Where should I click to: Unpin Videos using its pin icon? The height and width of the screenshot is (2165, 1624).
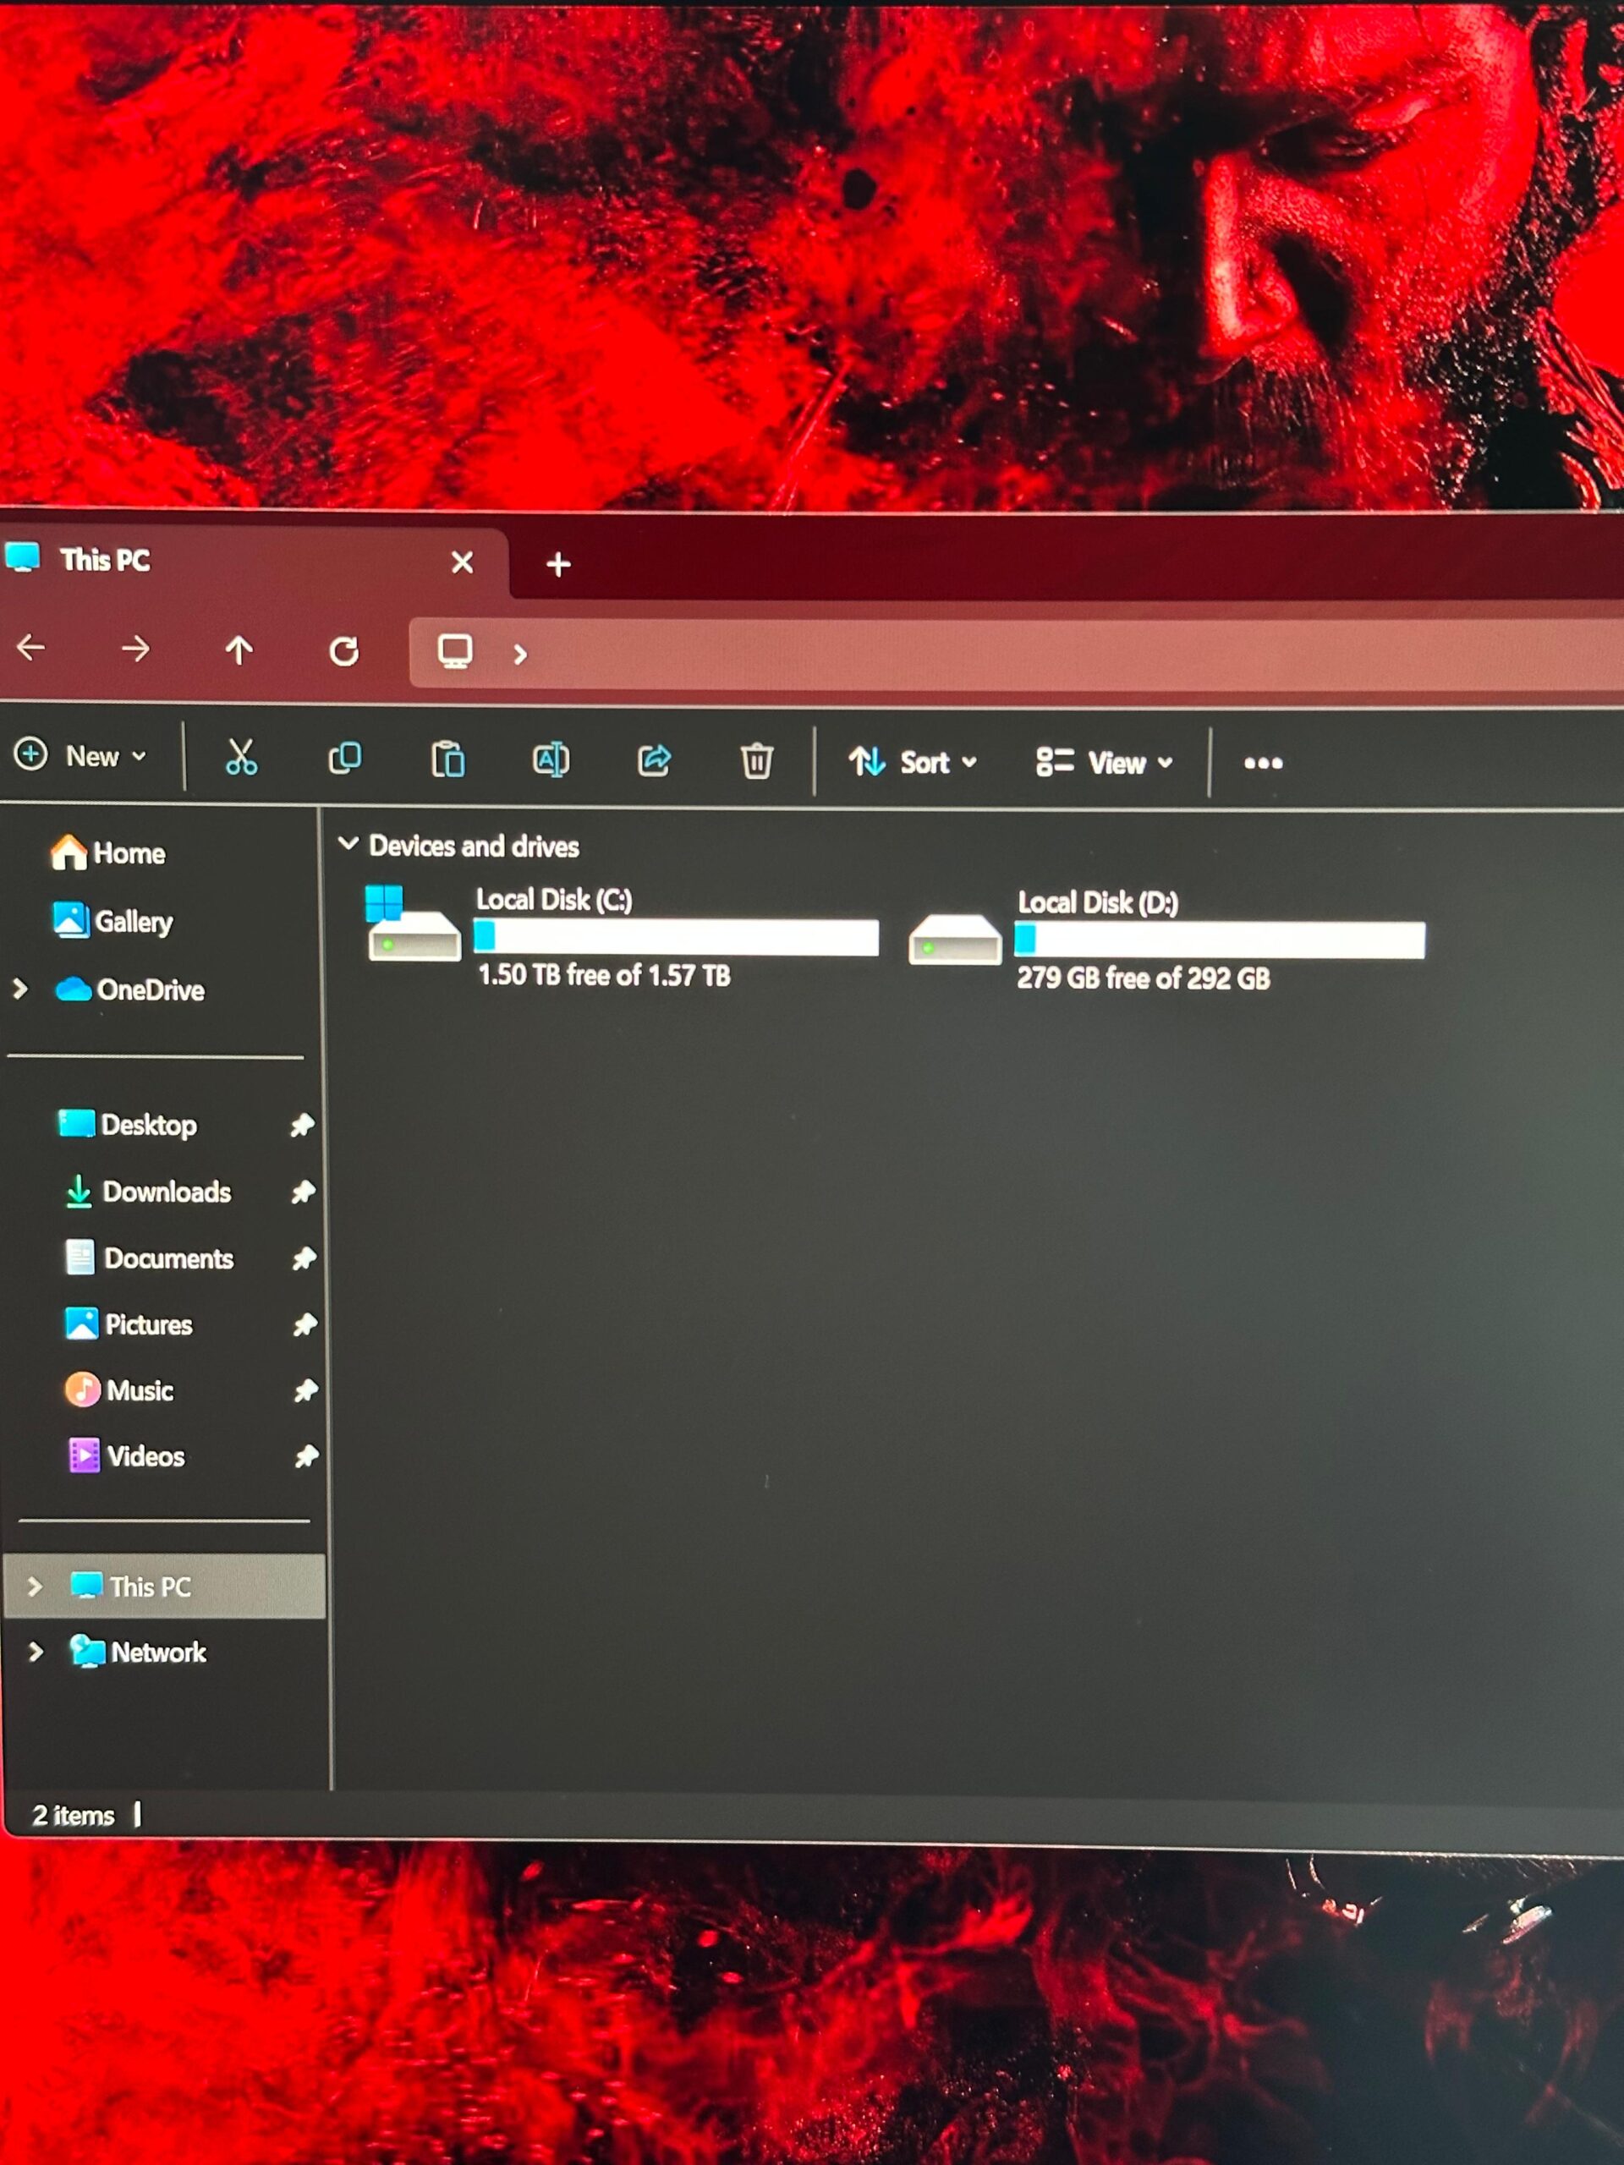click(x=306, y=1457)
